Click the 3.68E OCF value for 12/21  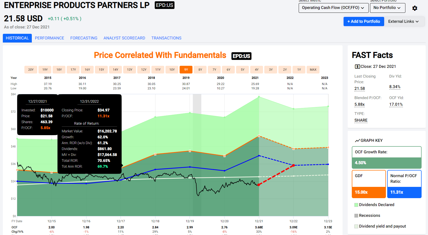coord(259,227)
